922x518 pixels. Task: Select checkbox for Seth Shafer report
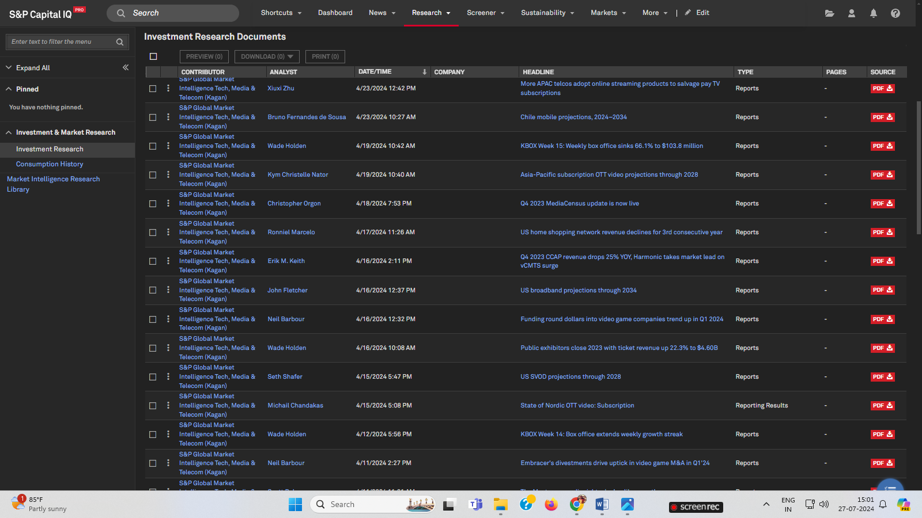click(x=153, y=377)
